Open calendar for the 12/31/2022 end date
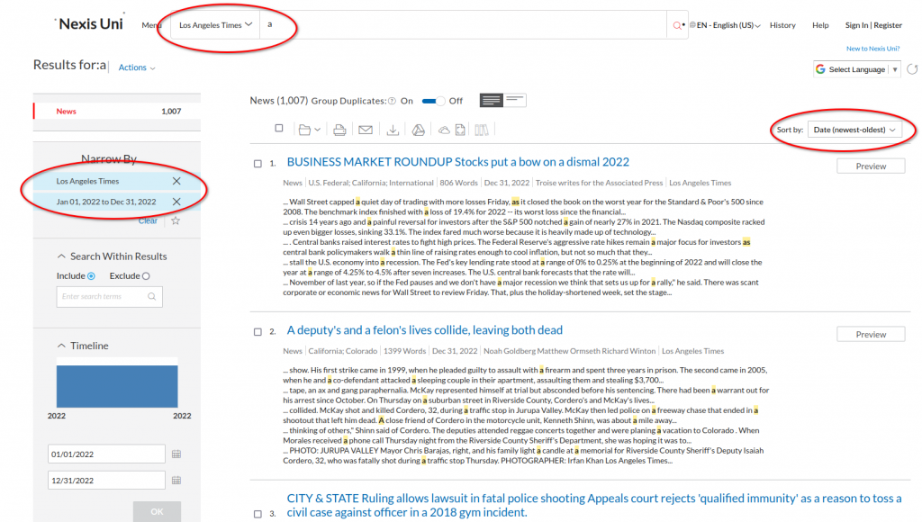Image resolution: width=922 pixels, height=522 pixels. pyautogui.click(x=176, y=481)
